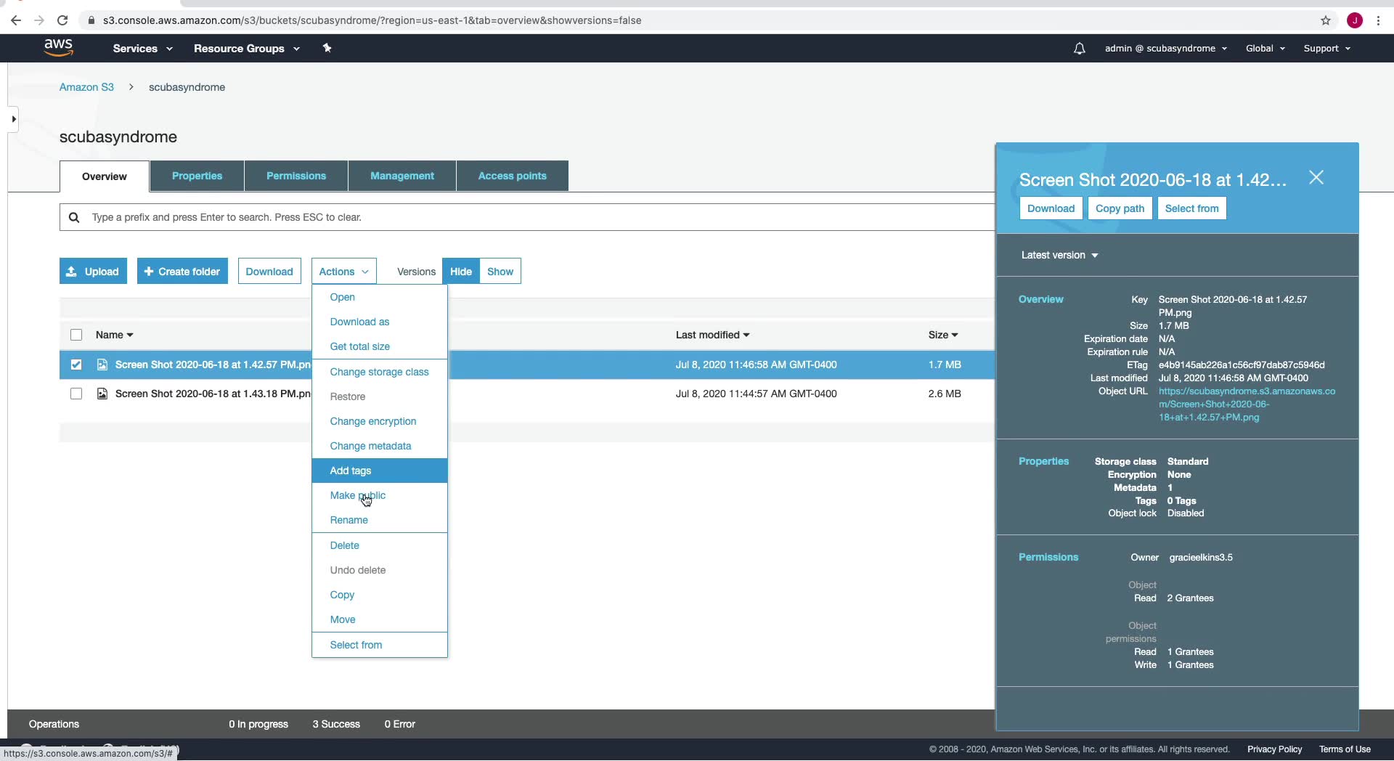Open the Global region dropdown
Image resolution: width=1394 pixels, height=761 pixels.
pyautogui.click(x=1265, y=49)
